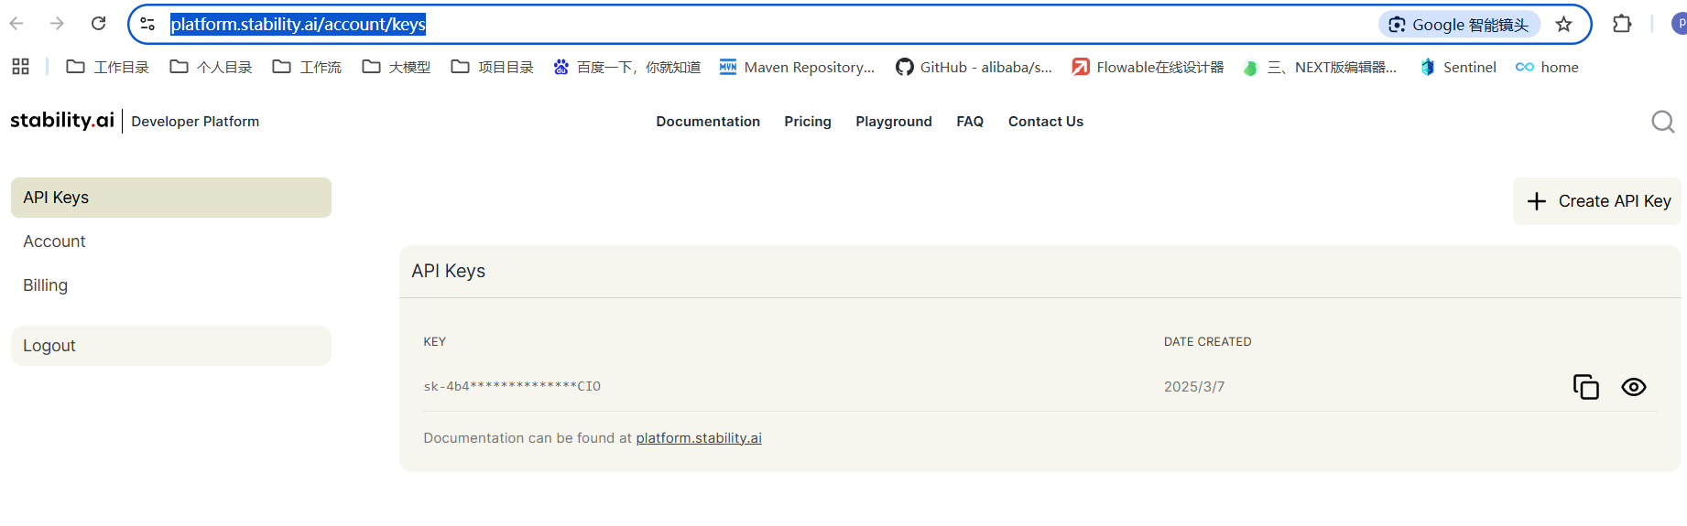Expand the 项目目录 bookmark folder
Screen dimensions: 1687x526
coord(493,67)
